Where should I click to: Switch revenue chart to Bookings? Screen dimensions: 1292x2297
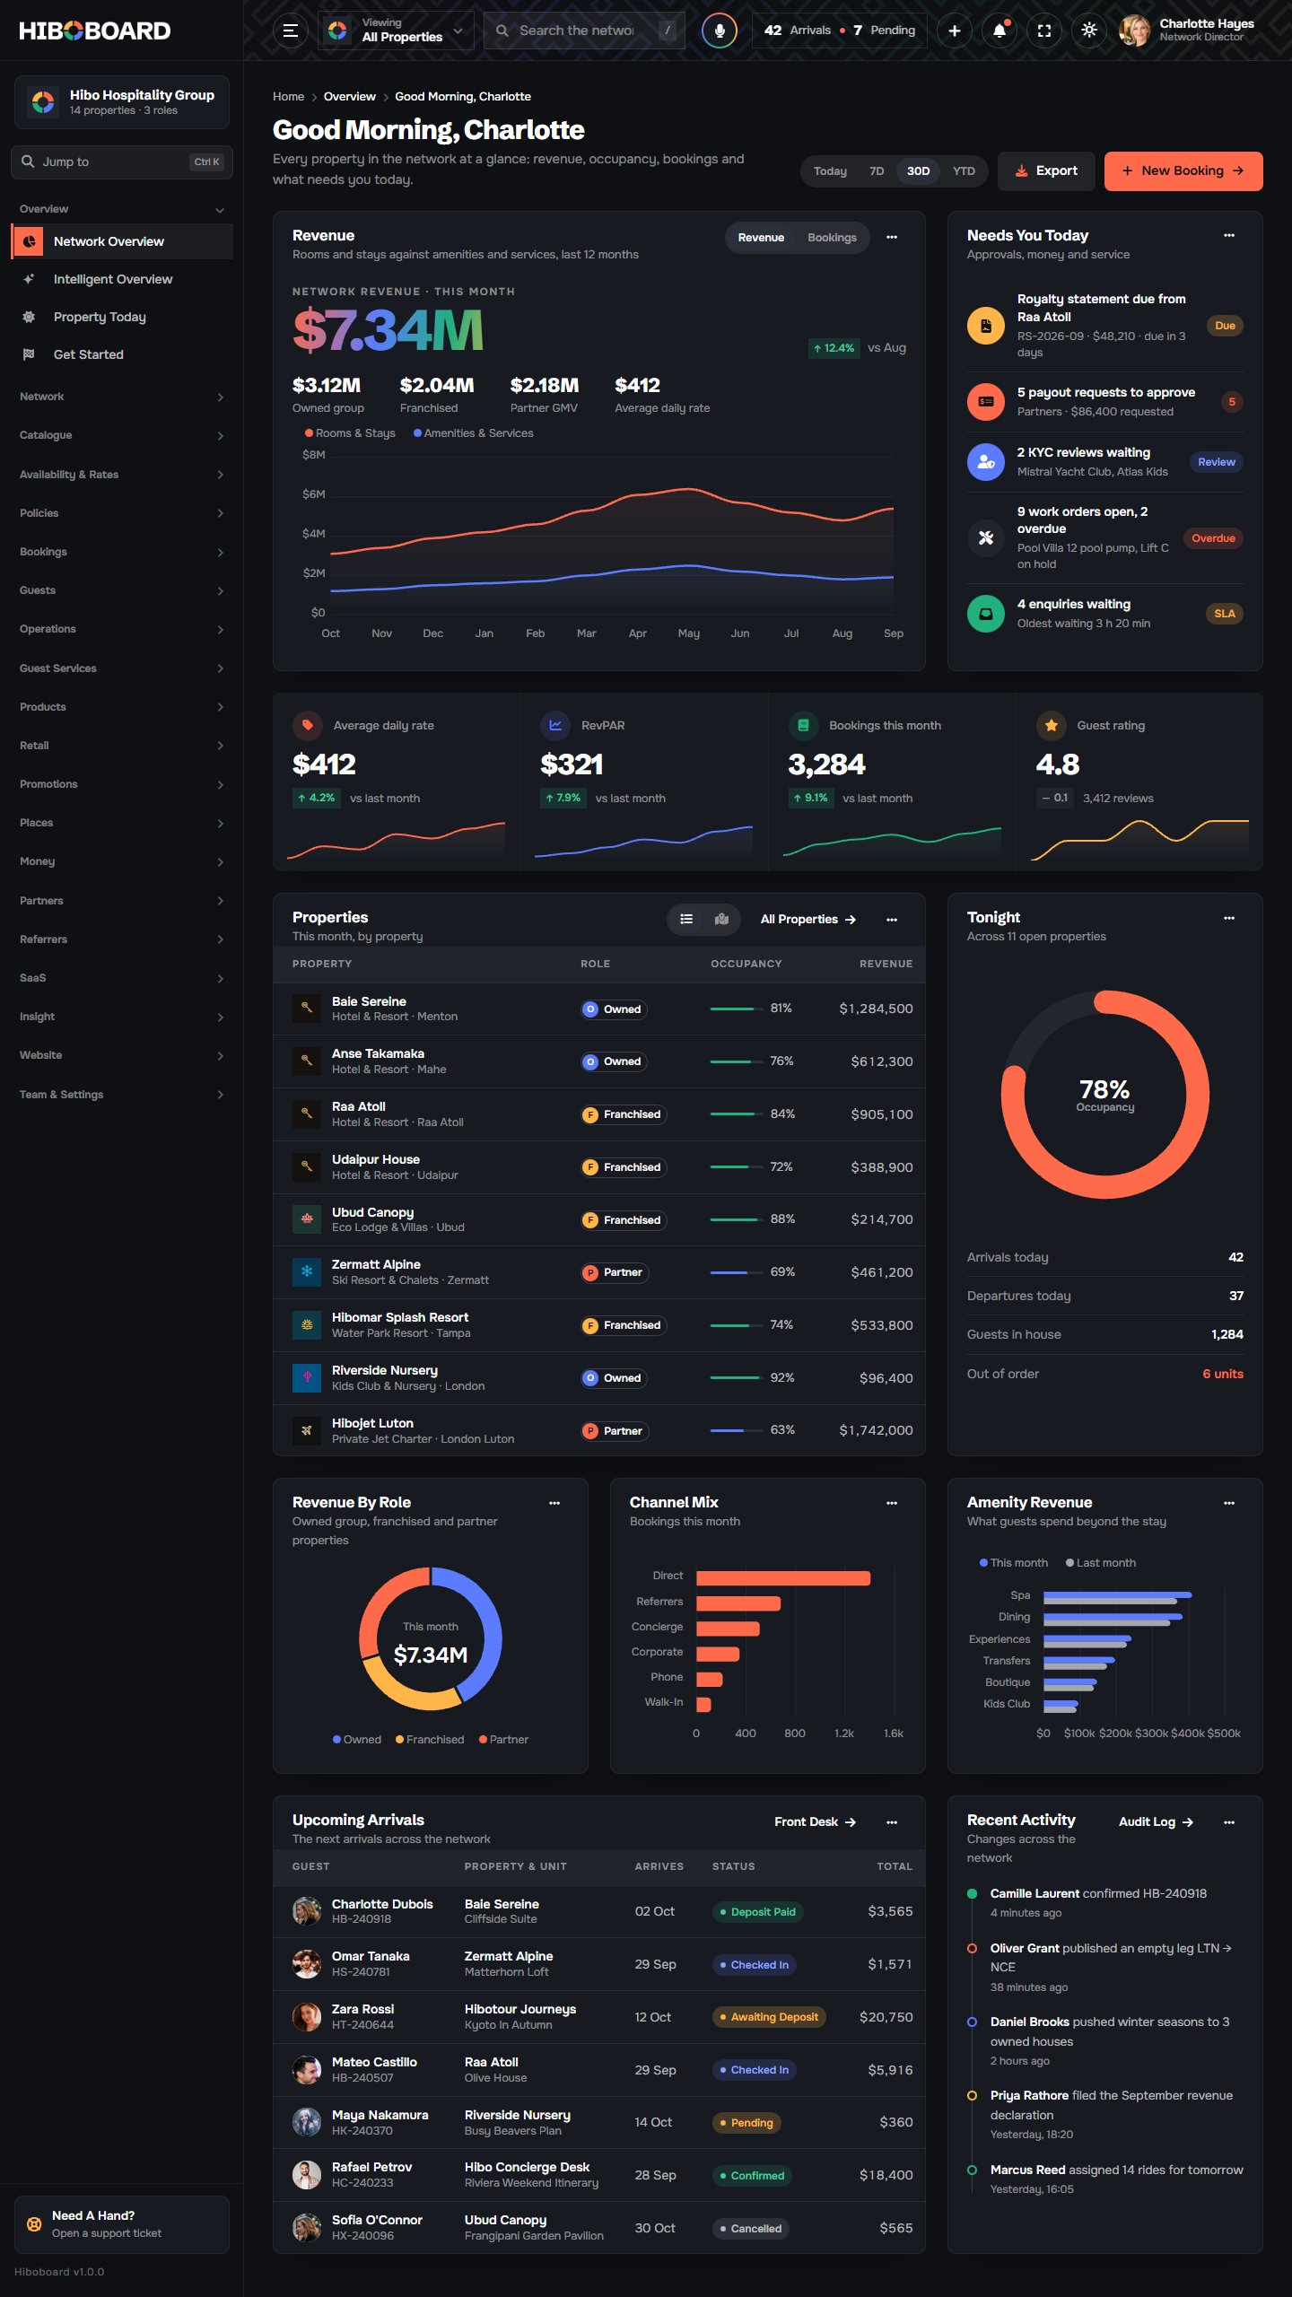click(x=832, y=238)
